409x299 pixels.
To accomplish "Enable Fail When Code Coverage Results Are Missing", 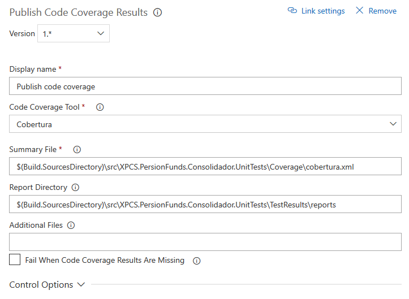I will 15,259.
